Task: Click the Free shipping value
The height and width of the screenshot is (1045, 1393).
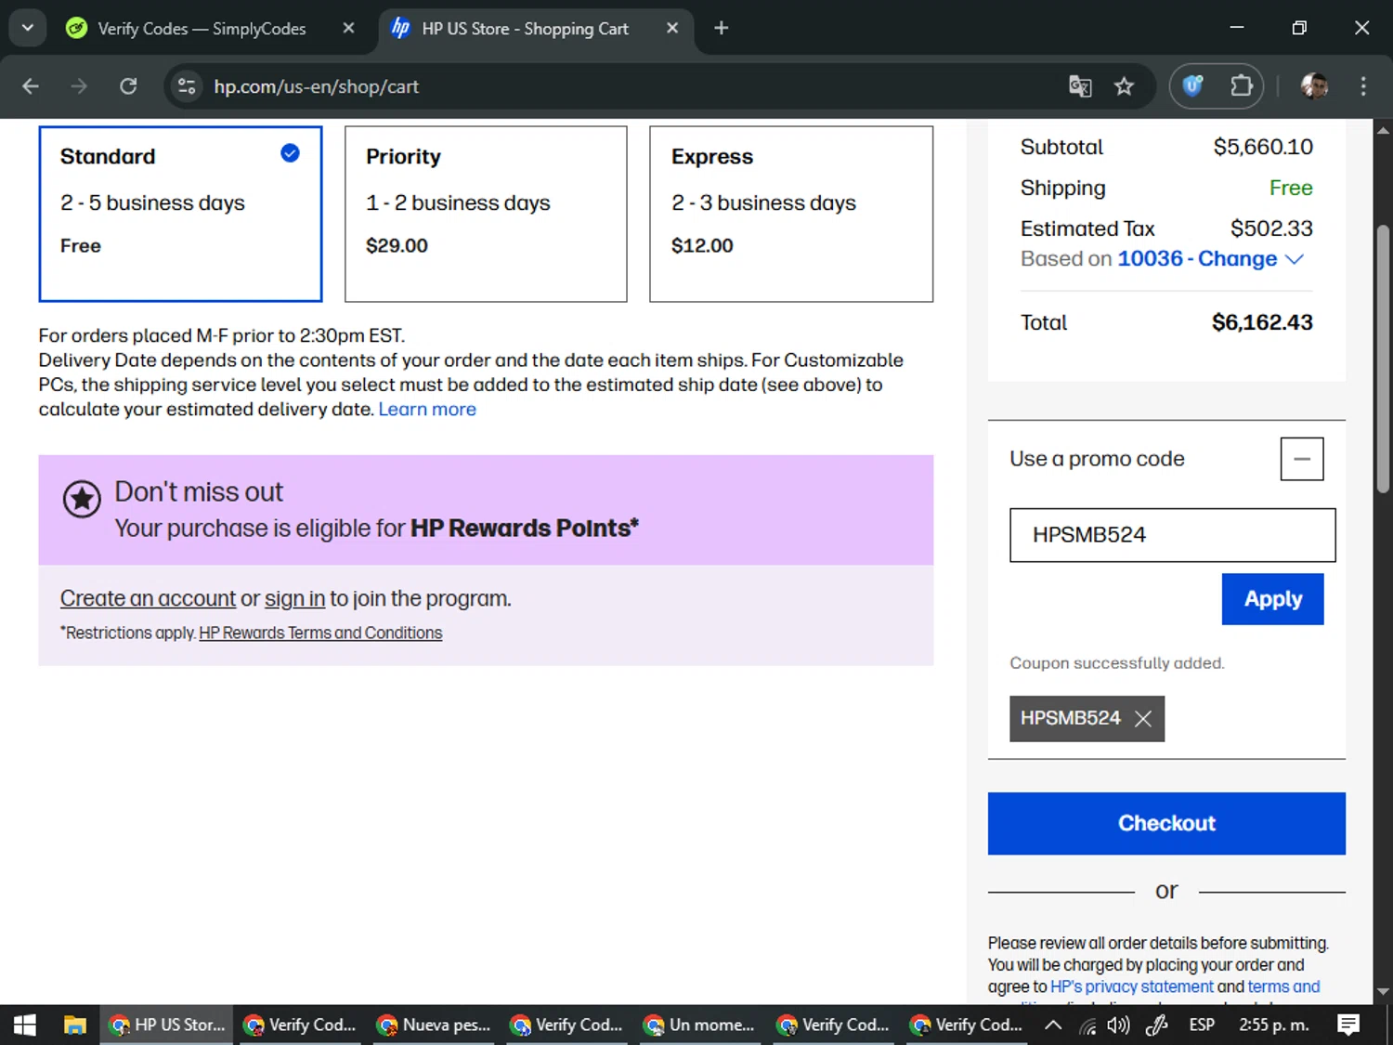Action: point(1291,188)
